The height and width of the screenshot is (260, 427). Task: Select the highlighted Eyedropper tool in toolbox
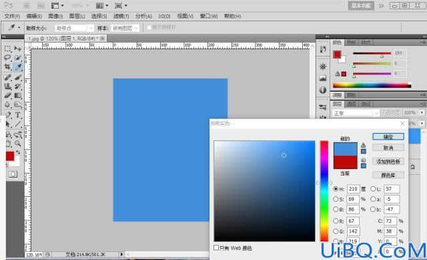[18, 66]
